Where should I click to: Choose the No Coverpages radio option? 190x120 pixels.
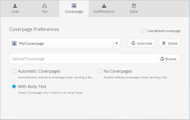click(100, 71)
